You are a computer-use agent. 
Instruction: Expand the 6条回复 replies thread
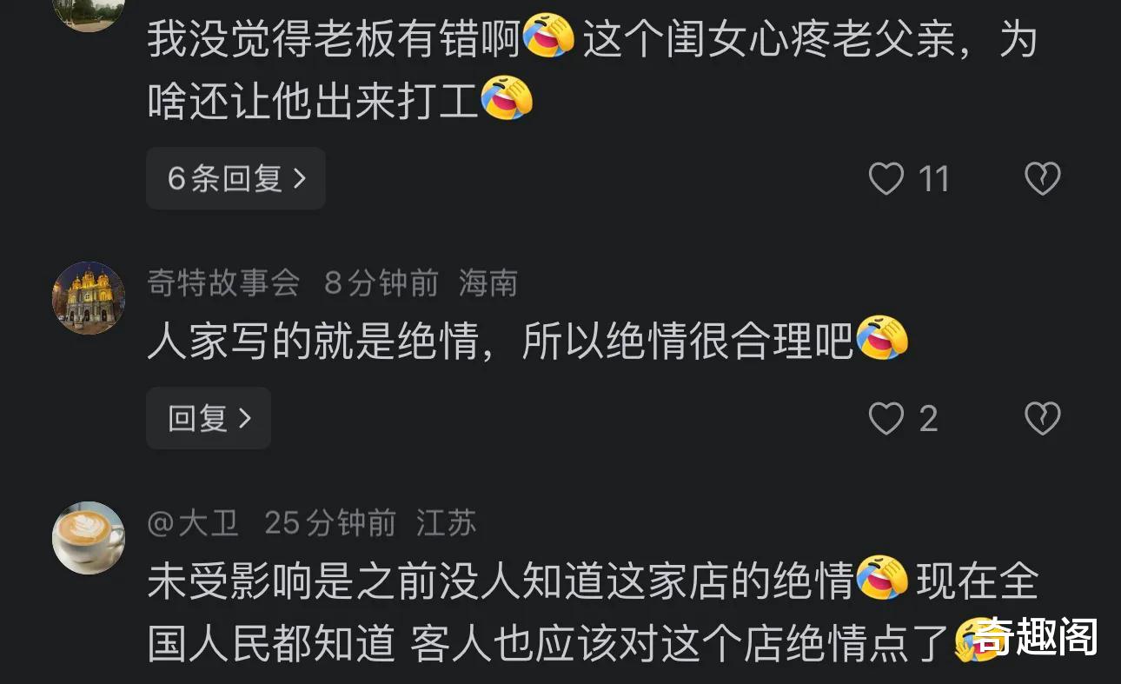coord(235,178)
